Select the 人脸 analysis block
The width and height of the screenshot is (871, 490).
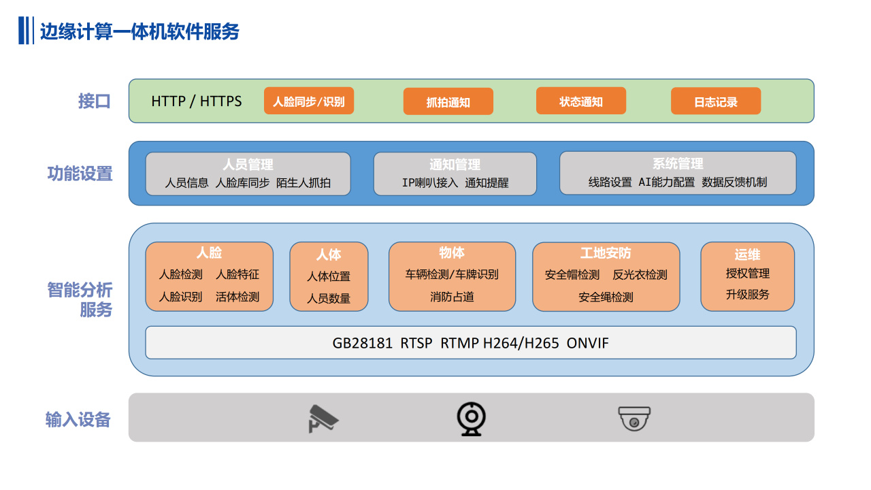[x=209, y=276]
